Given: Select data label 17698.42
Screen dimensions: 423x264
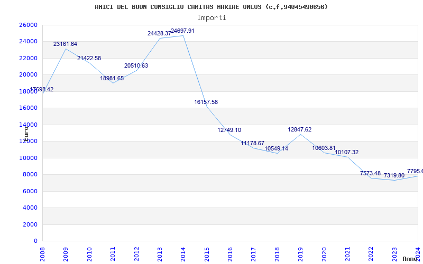Looking at the screenshot, I should 42,89.
